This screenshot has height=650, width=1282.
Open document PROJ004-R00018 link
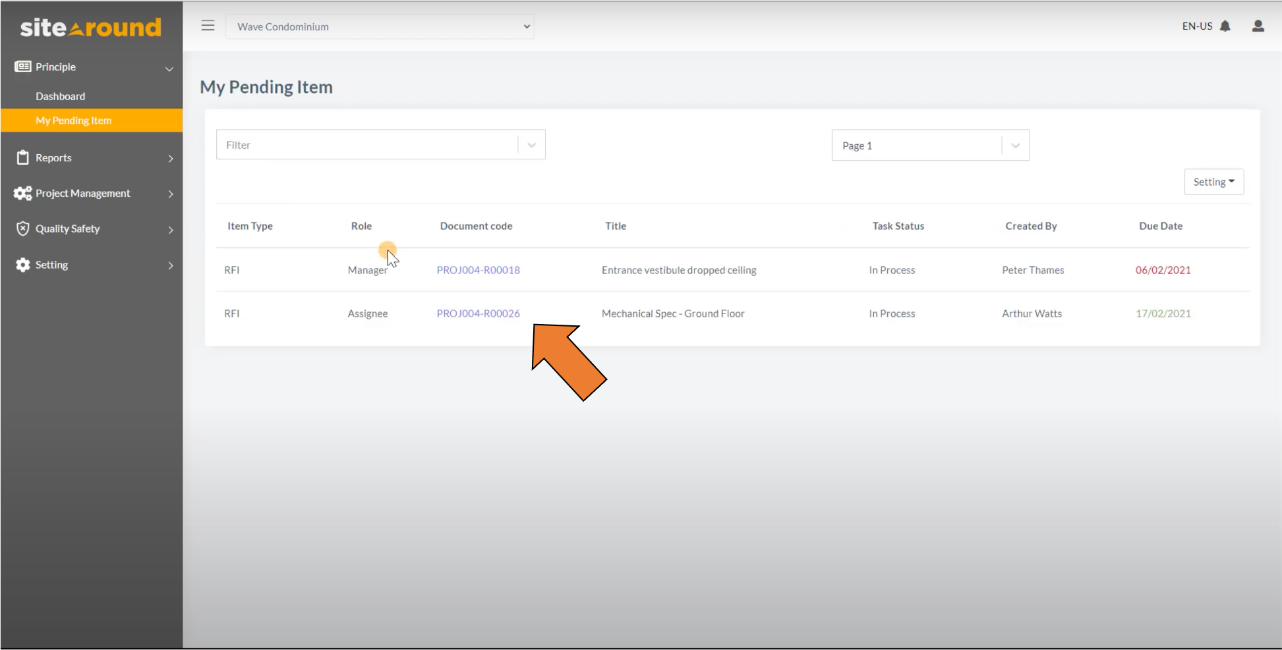(x=478, y=270)
